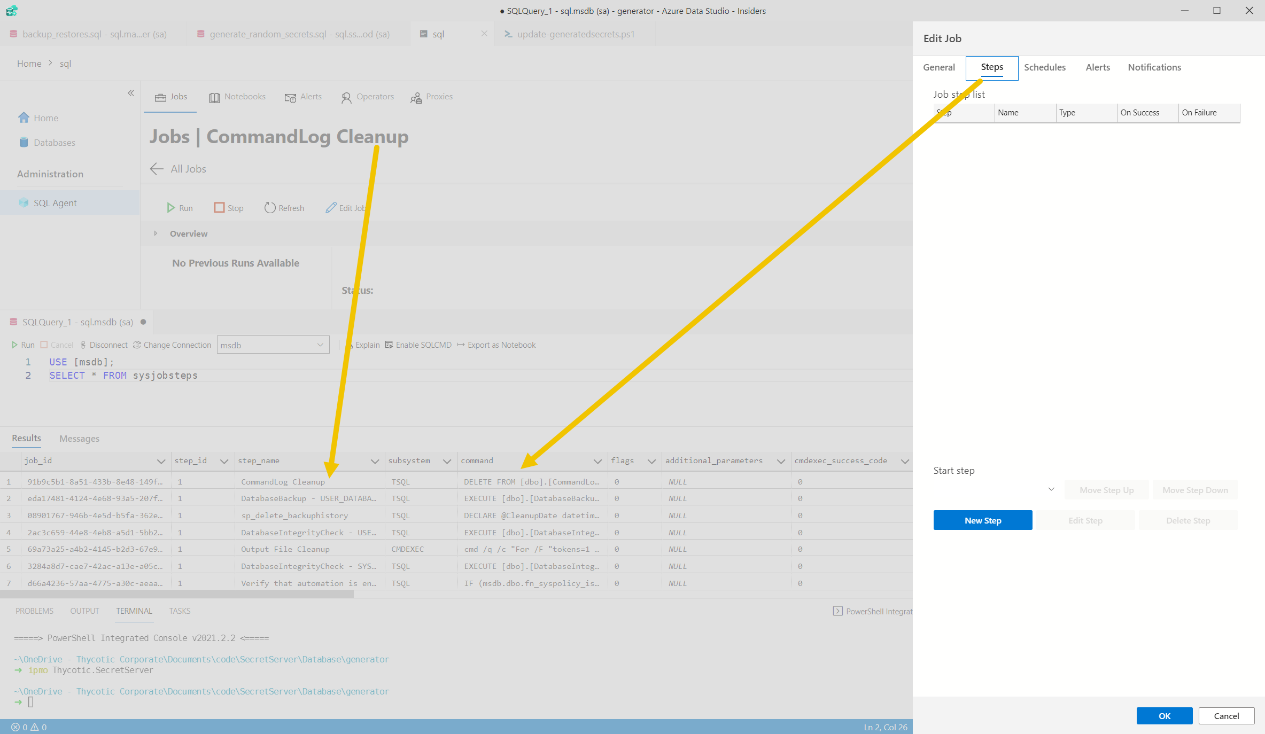Image resolution: width=1265 pixels, height=734 pixels.
Task: Cancel the Edit Job dialog
Action: tap(1226, 716)
